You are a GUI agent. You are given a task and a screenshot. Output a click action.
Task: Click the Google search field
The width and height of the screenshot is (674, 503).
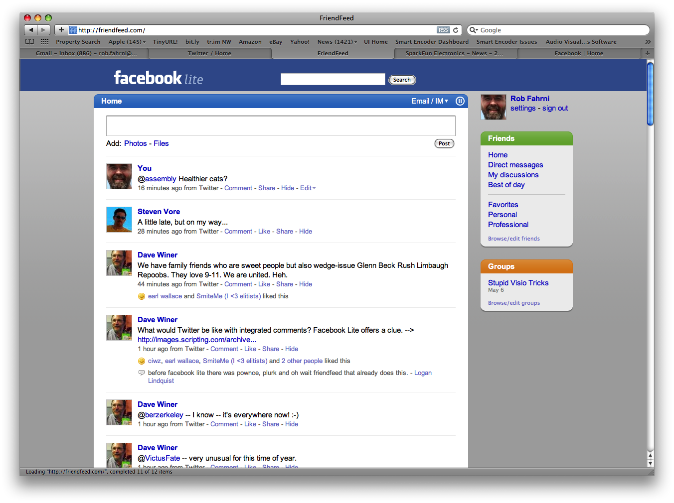(x=558, y=30)
